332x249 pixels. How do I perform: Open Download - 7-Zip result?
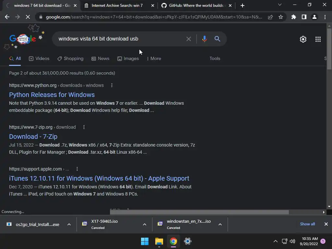[x=33, y=136]
